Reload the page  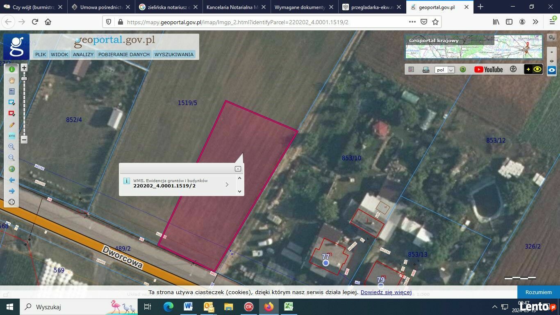[x=35, y=22]
